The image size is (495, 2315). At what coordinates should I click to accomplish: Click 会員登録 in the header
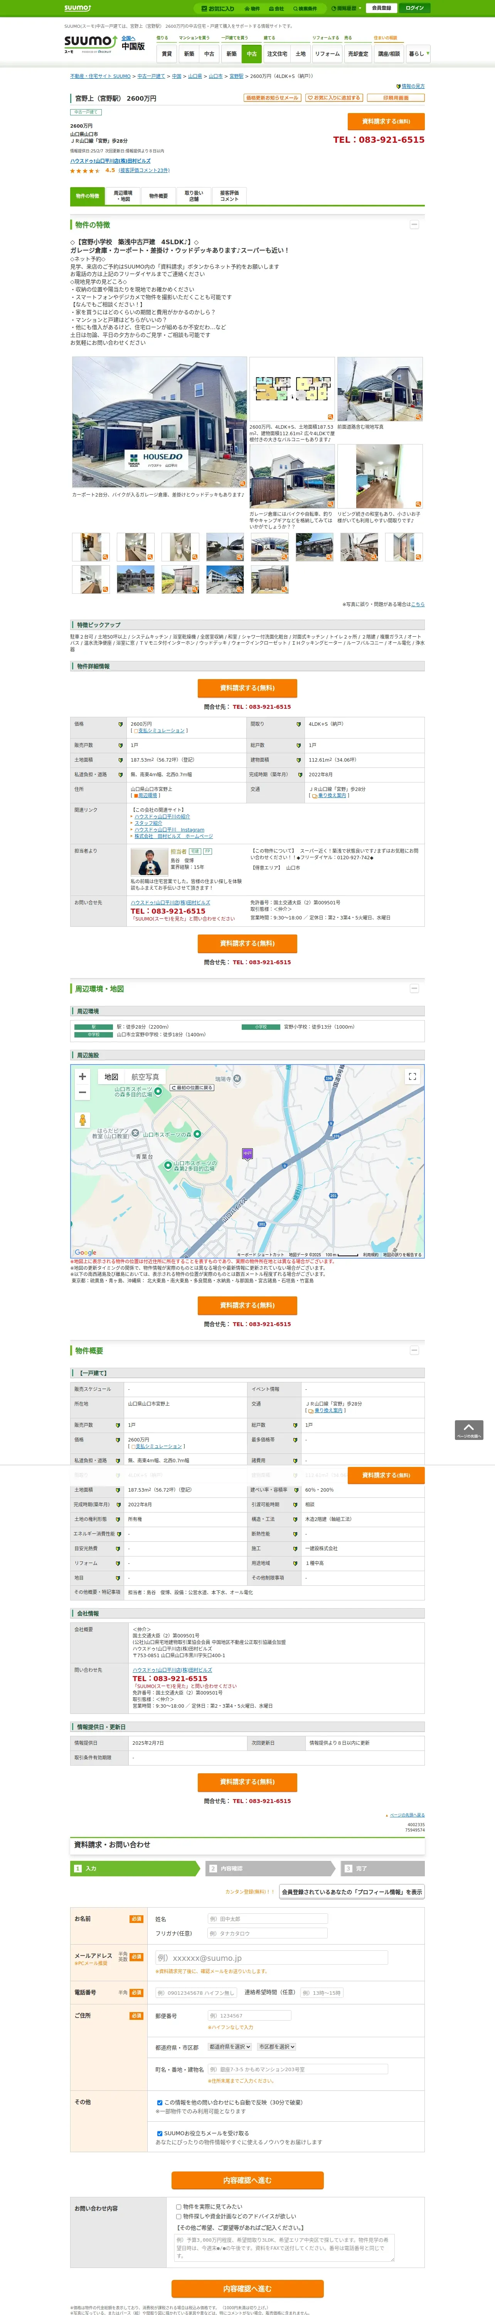tap(381, 8)
